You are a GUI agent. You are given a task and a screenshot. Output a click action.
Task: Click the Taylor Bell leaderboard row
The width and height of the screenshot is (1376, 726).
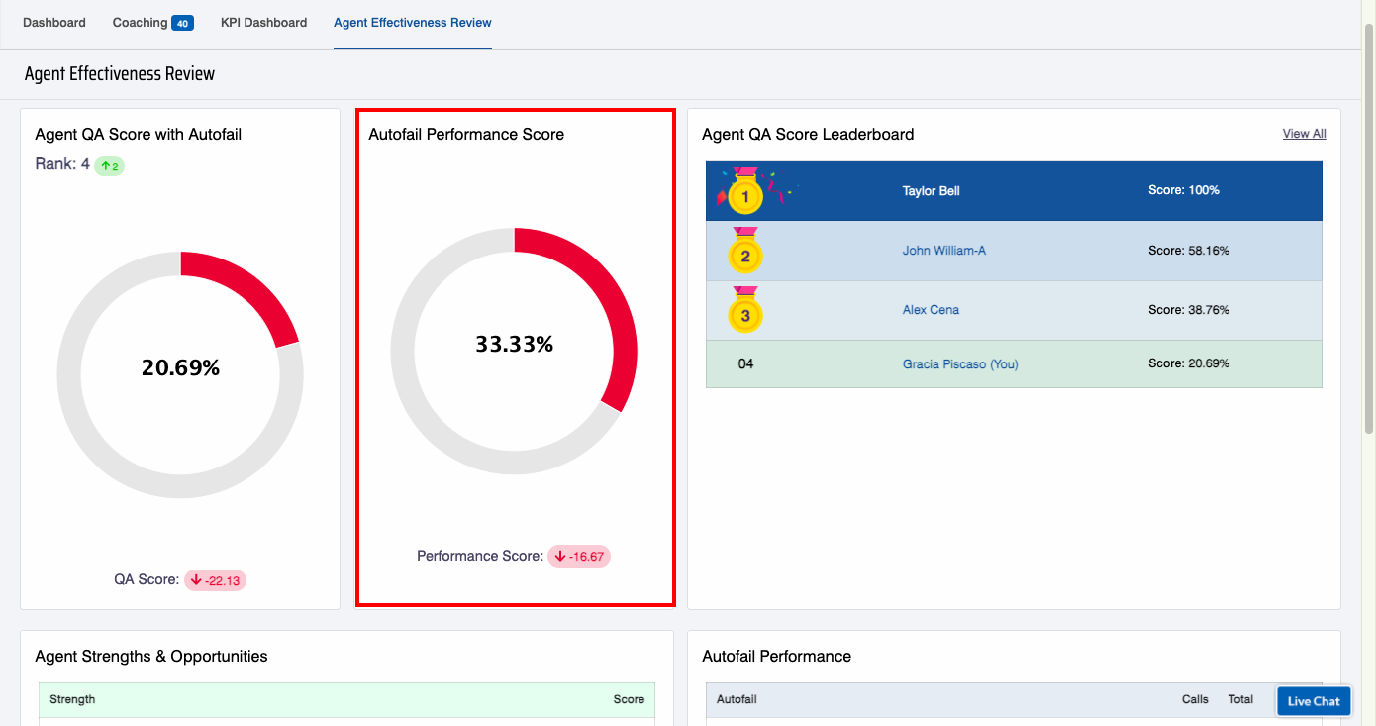tap(1014, 191)
